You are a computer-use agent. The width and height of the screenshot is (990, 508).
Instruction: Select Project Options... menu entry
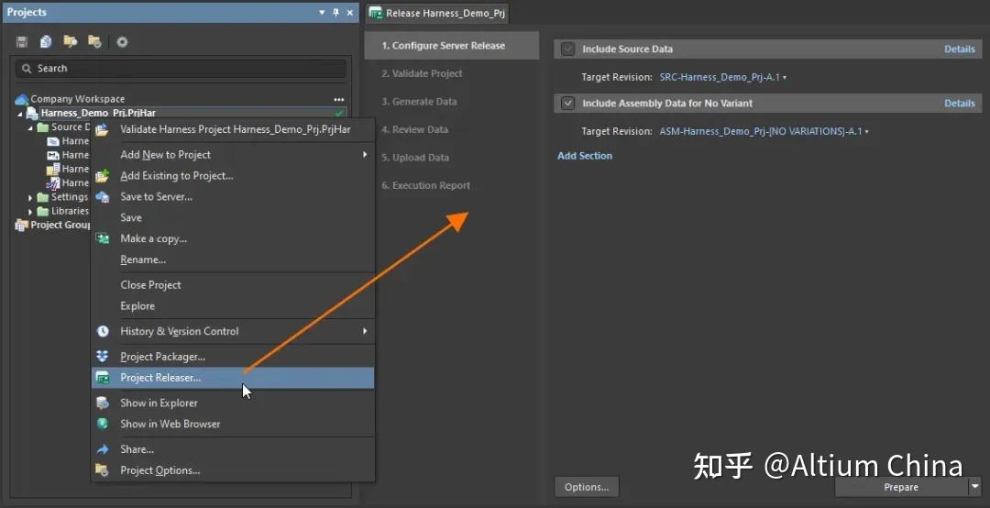pyautogui.click(x=233, y=470)
